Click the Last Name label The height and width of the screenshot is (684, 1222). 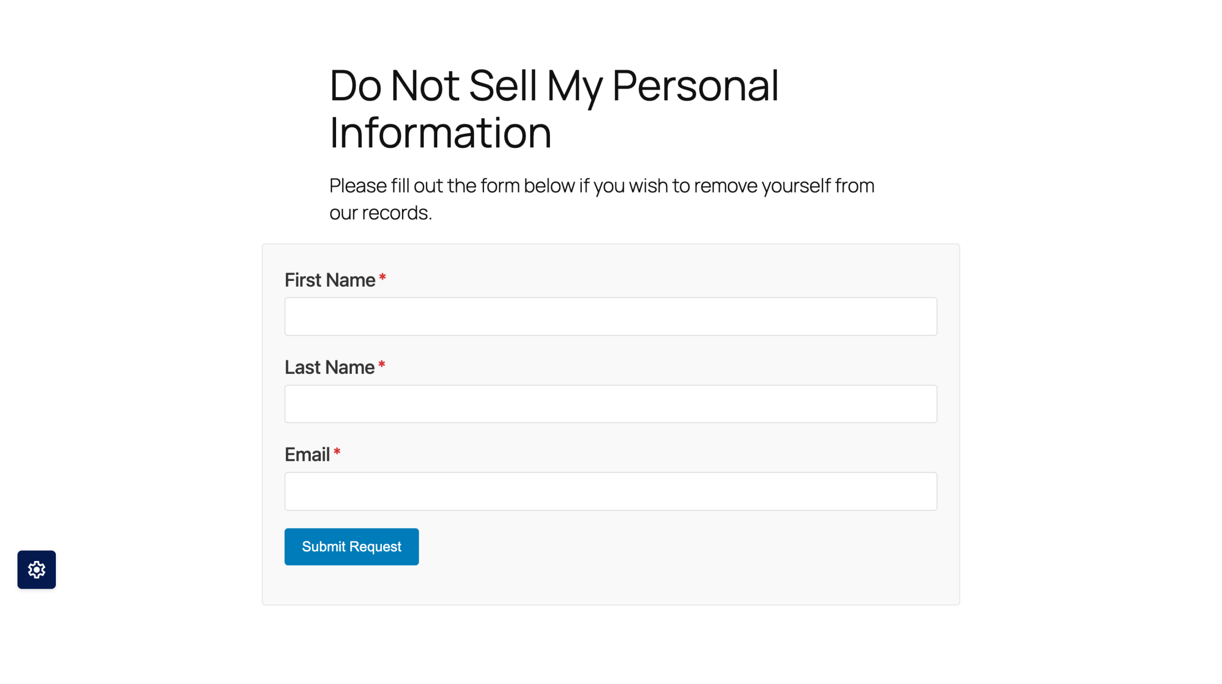click(328, 367)
